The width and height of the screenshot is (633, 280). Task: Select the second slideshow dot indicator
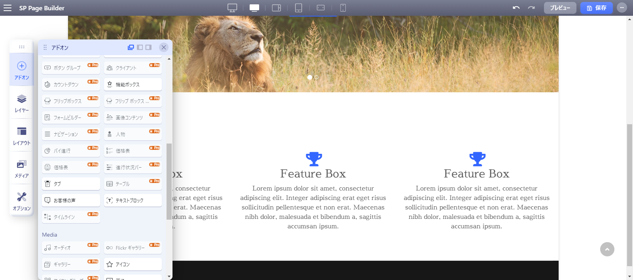point(316,77)
